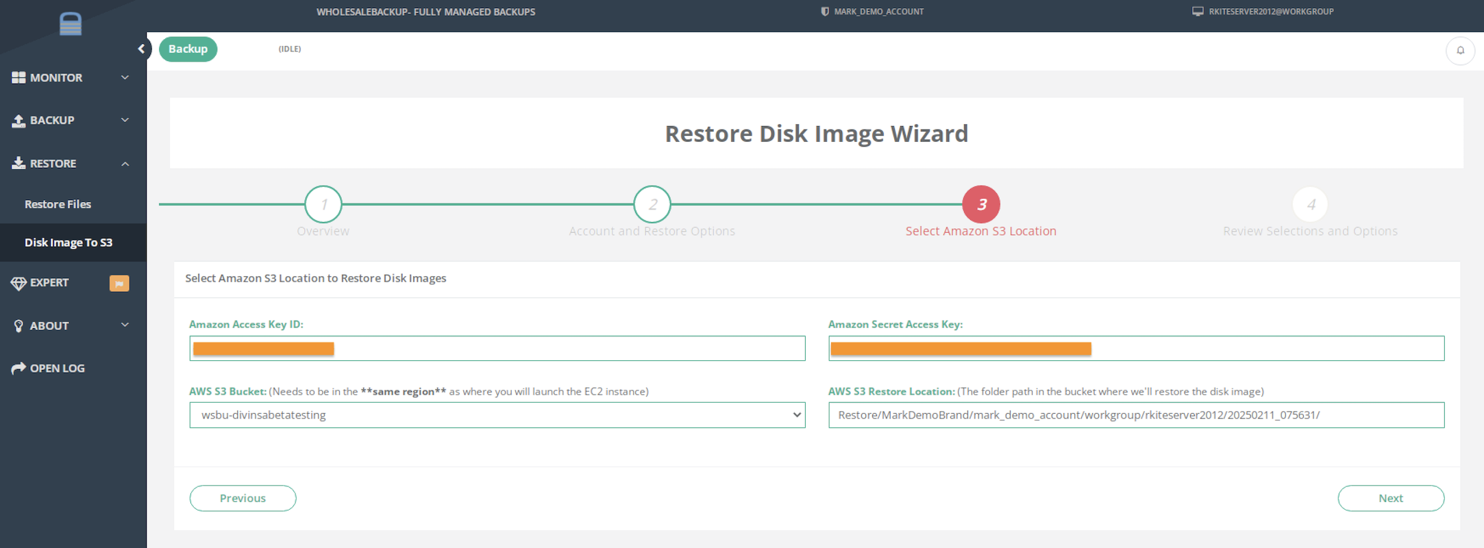Click the Restore download icon
Viewport: 1484px width, 548px height.
pyautogui.click(x=18, y=163)
